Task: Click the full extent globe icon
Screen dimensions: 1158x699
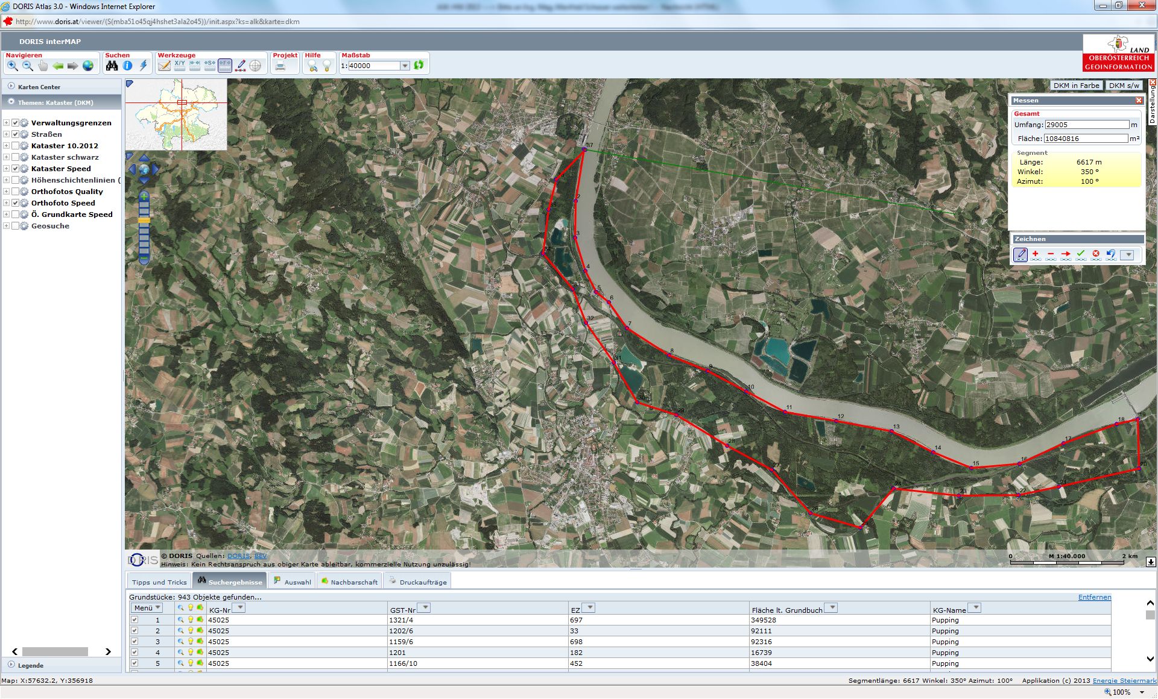Action: 88,66
